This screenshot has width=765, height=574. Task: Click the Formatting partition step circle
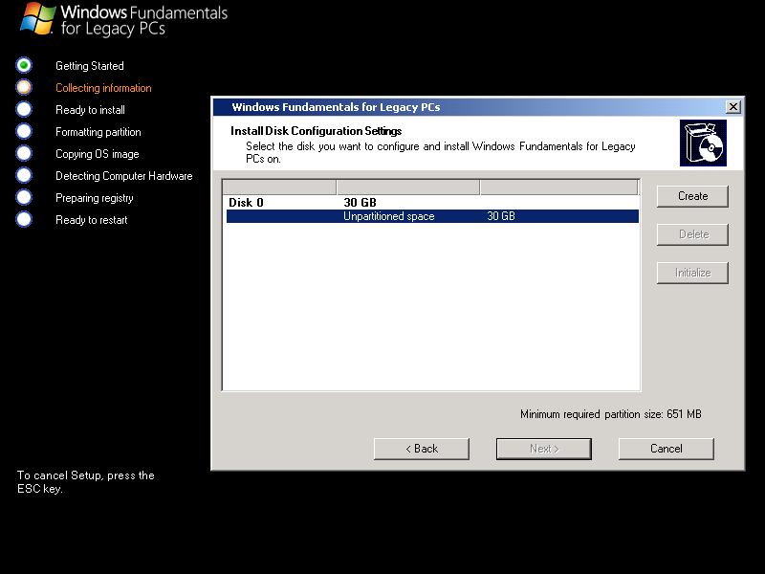tap(23, 131)
